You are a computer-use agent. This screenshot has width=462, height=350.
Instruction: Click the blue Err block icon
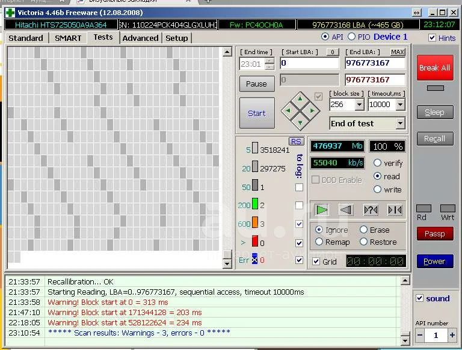pyautogui.click(x=254, y=259)
